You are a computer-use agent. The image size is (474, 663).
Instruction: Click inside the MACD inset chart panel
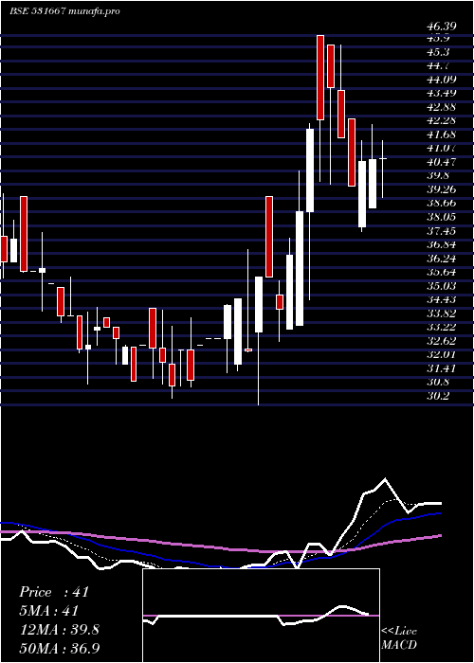[261, 616]
